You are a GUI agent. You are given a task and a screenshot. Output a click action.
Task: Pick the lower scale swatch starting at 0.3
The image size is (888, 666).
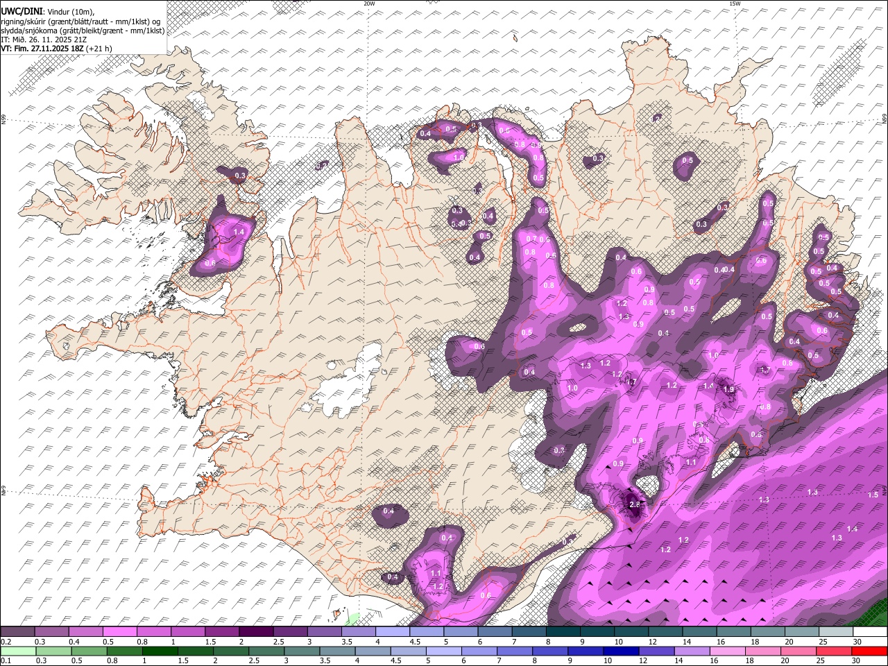[x=53, y=651]
